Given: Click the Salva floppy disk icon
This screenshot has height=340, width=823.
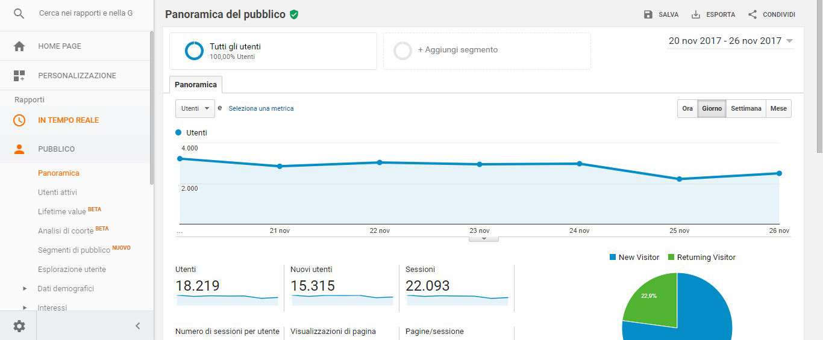Looking at the screenshot, I should 648,14.
